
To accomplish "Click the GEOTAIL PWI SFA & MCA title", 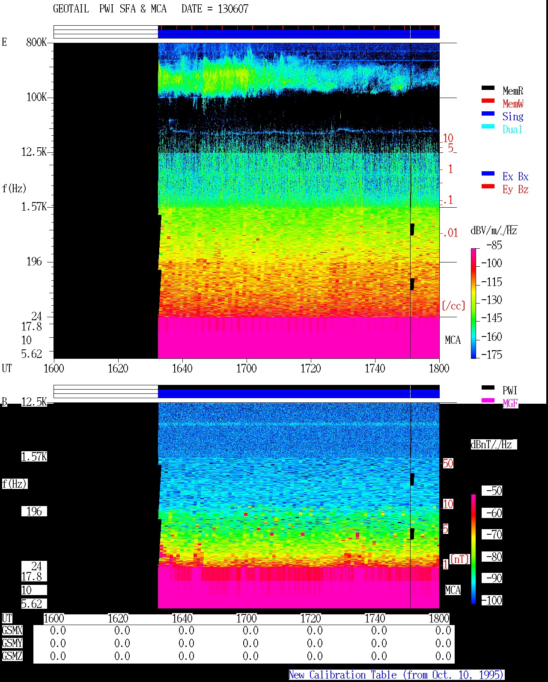I will tap(110, 9).
